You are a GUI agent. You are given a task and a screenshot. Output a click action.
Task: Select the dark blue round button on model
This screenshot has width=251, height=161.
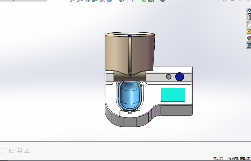[180, 77]
